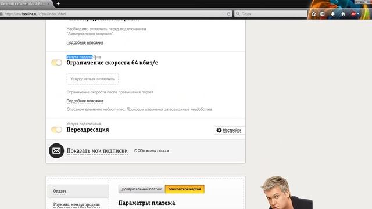Open a new tab with plus icon
The image size is (372, 209).
(x=58, y=3)
